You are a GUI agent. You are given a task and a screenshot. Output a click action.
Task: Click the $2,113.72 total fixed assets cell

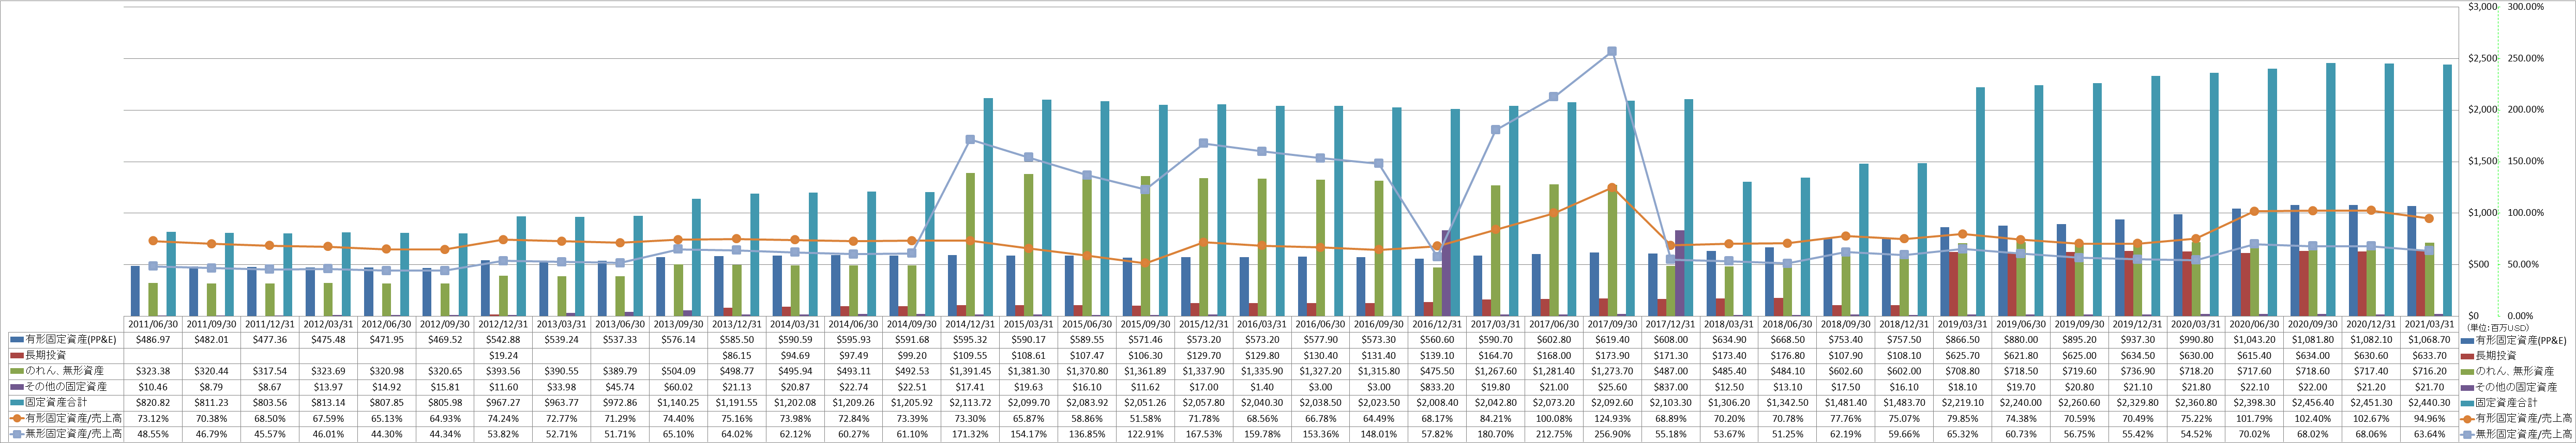969,402
